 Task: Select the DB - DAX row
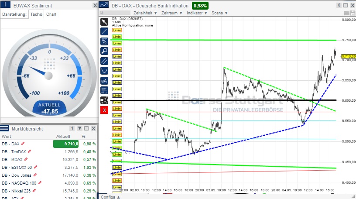48,144
